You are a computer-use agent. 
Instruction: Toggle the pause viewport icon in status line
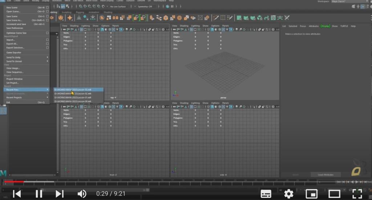tap(172, 7)
